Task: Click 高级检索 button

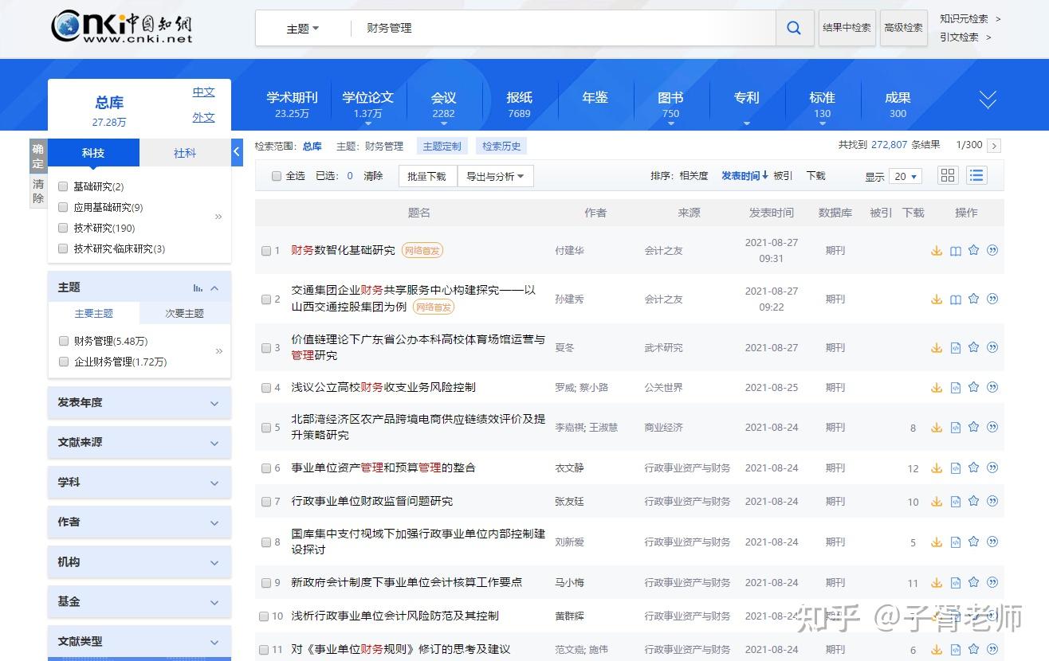Action: (x=903, y=28)
